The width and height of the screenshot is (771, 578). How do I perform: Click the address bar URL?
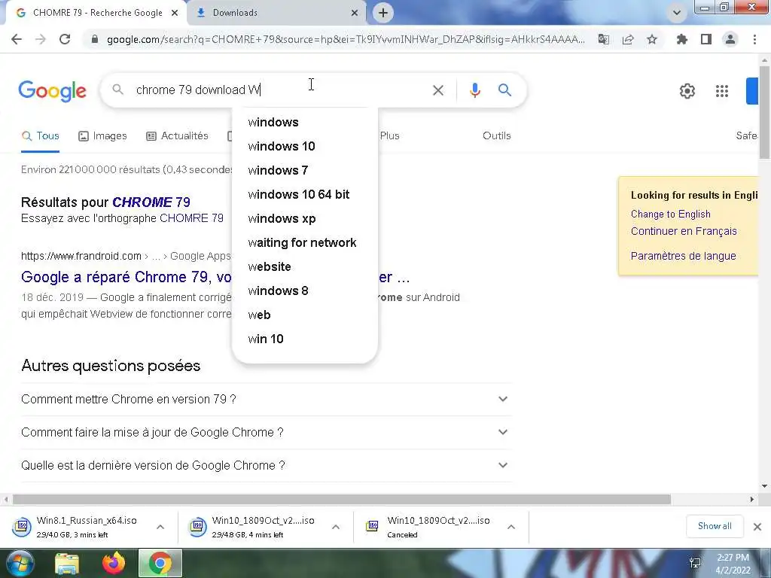pyautogui.click(x=346, y=39)
